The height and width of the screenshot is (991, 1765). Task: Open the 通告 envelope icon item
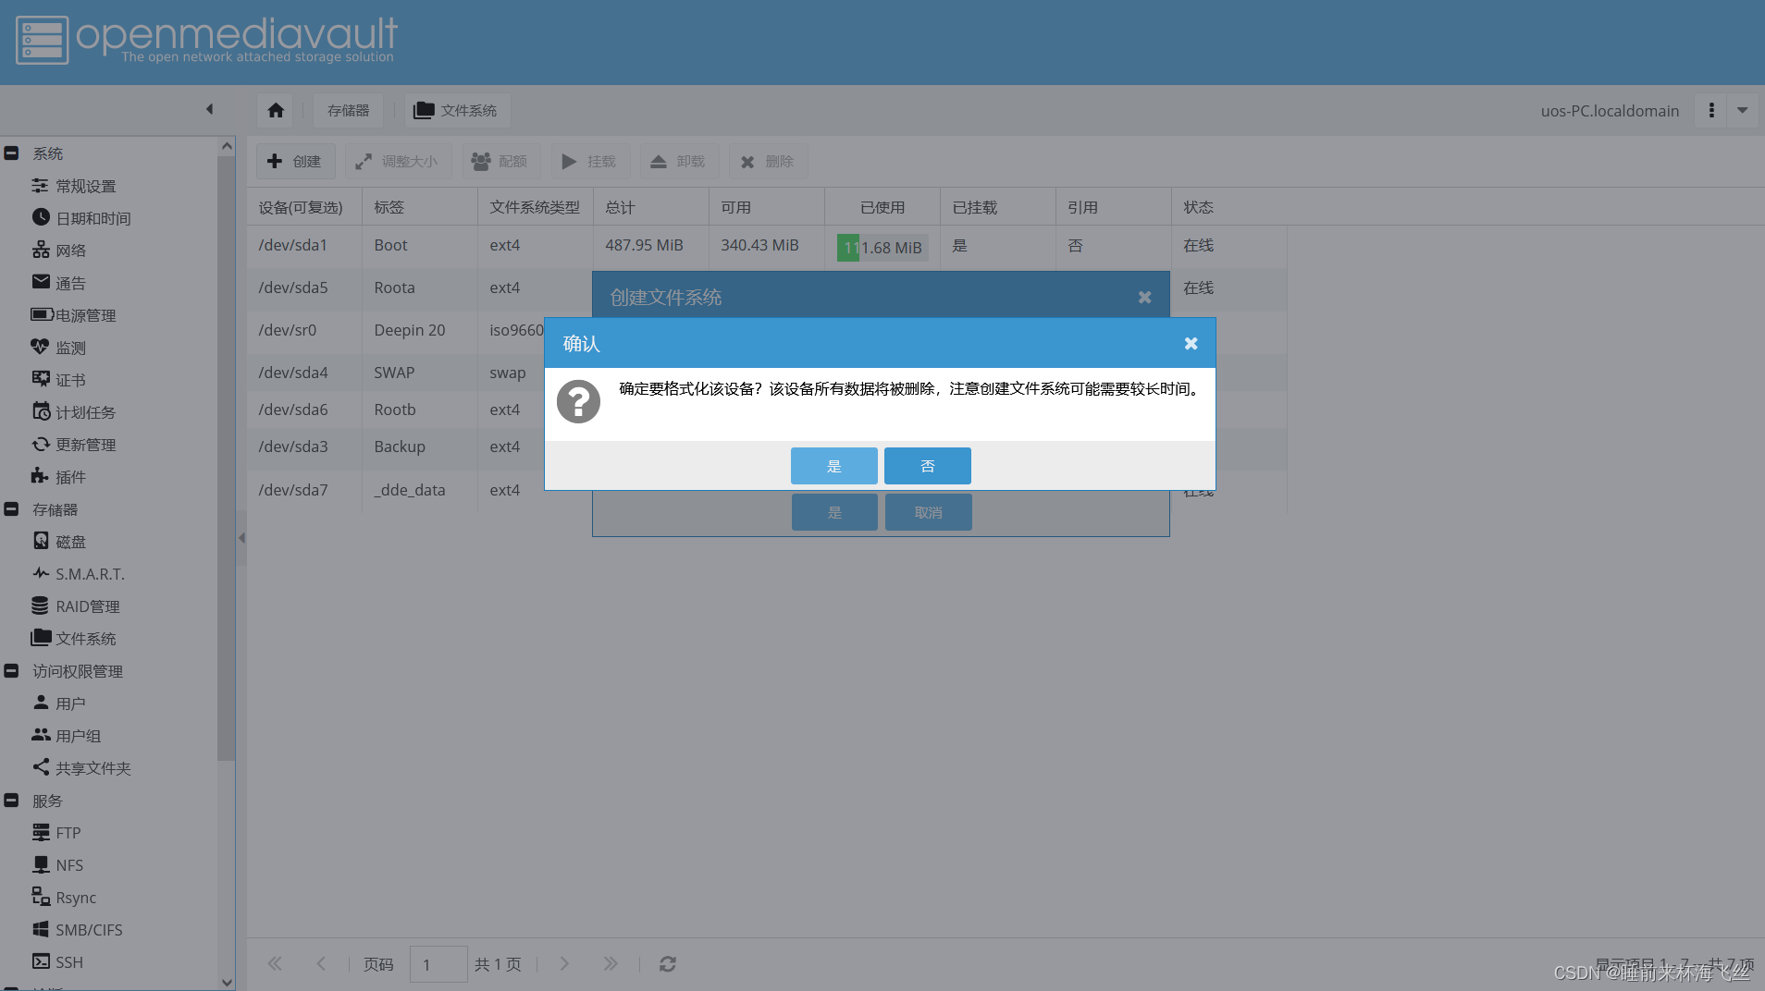pyautogui.click(x=59, y=283)
